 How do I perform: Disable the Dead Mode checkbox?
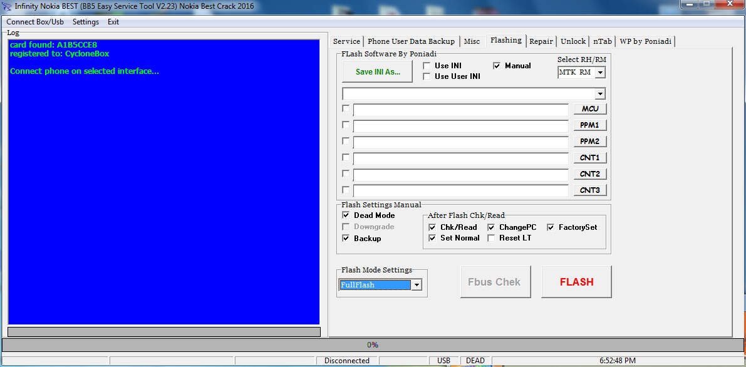coord(346,215)
